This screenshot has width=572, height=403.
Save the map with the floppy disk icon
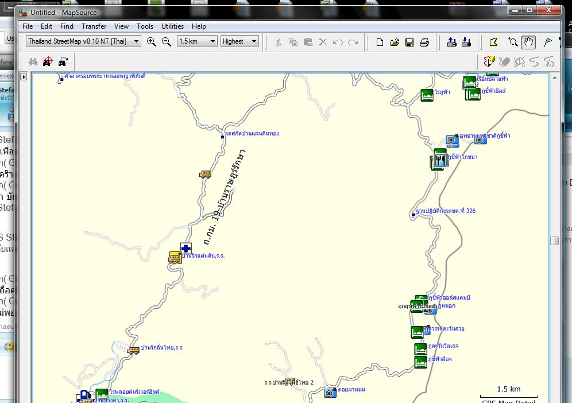pyautogui.click(x=409, y=42)
